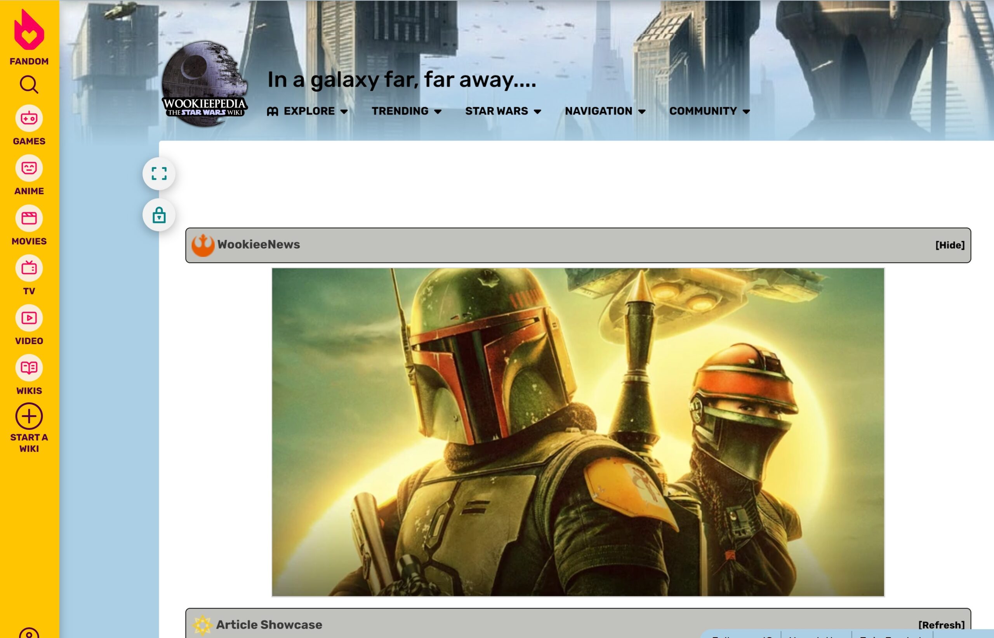
Task: Refresh the Article Showcase section
Action: click(941, 625)
